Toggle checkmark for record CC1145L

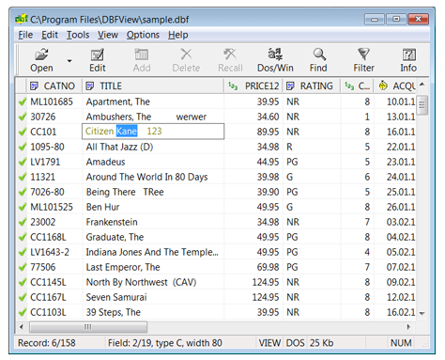click(x=23, y=282)
